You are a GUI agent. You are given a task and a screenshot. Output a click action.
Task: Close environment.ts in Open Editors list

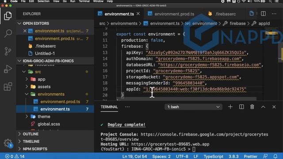pos(25,31)
